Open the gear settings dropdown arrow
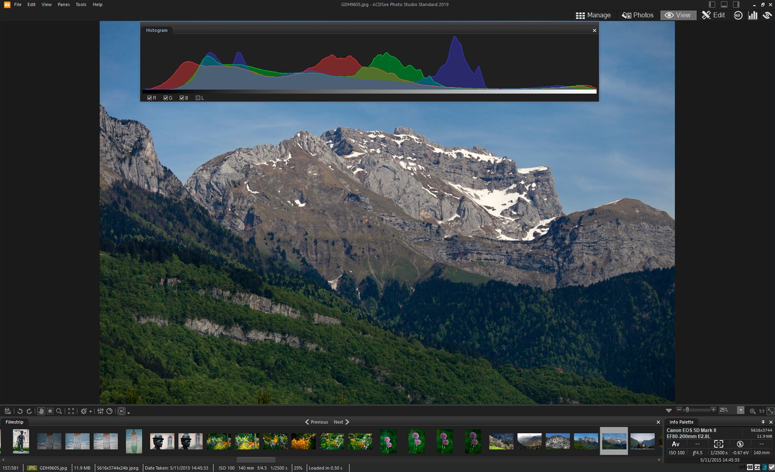 coord(90,411)
